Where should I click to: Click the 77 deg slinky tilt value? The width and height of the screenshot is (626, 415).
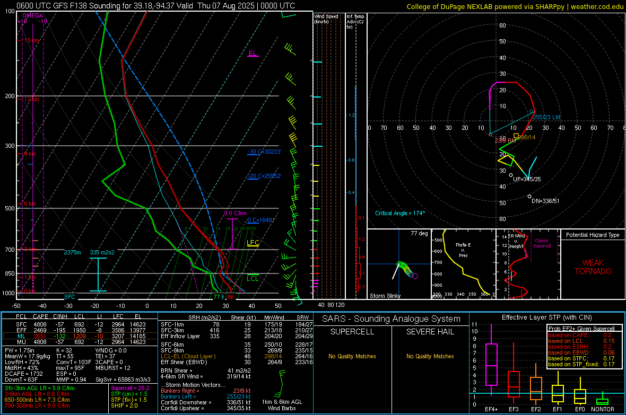tap(419, 233)
